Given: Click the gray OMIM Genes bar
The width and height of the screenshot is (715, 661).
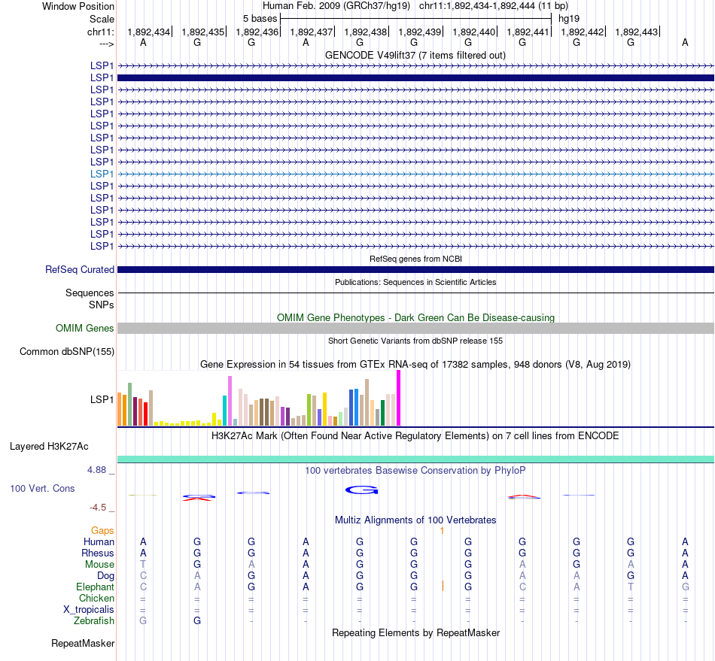Looking at the screenshot, I should point(415,329).
